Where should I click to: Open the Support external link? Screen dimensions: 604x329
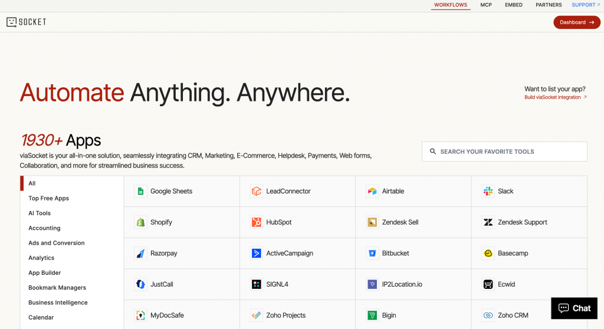click(586, 5)
